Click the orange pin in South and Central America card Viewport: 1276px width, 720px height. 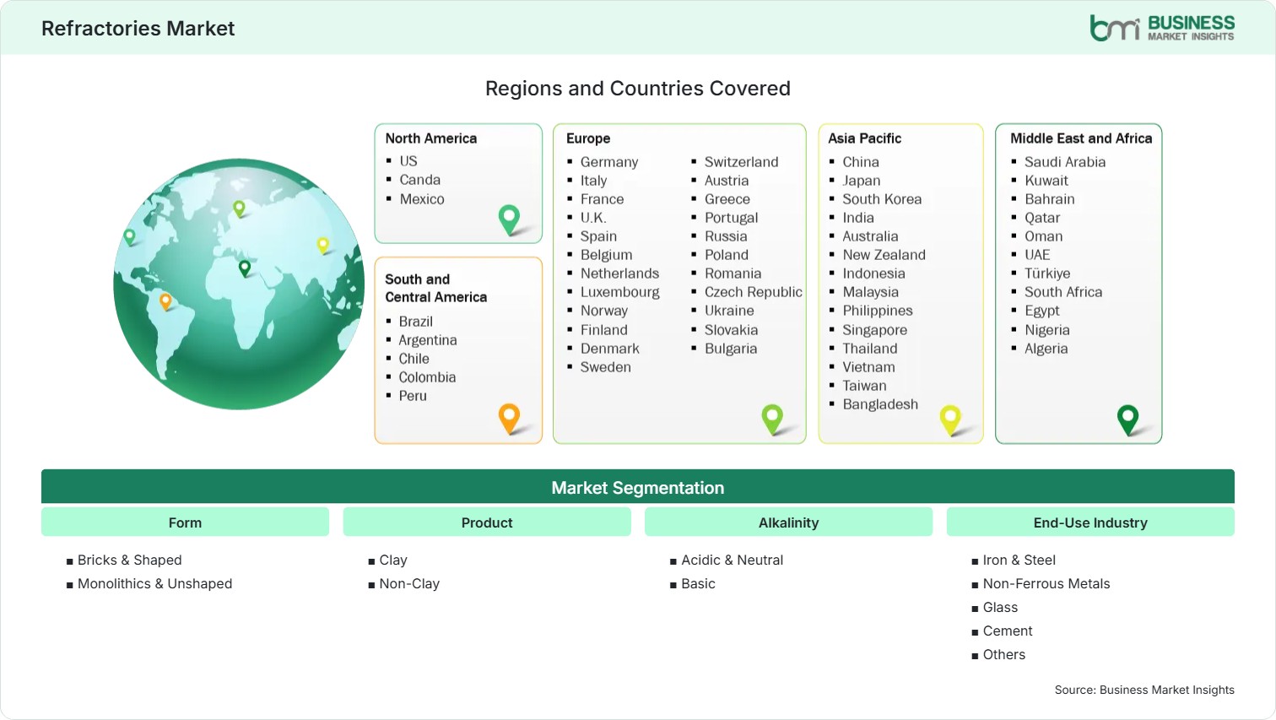pos(509,419)
